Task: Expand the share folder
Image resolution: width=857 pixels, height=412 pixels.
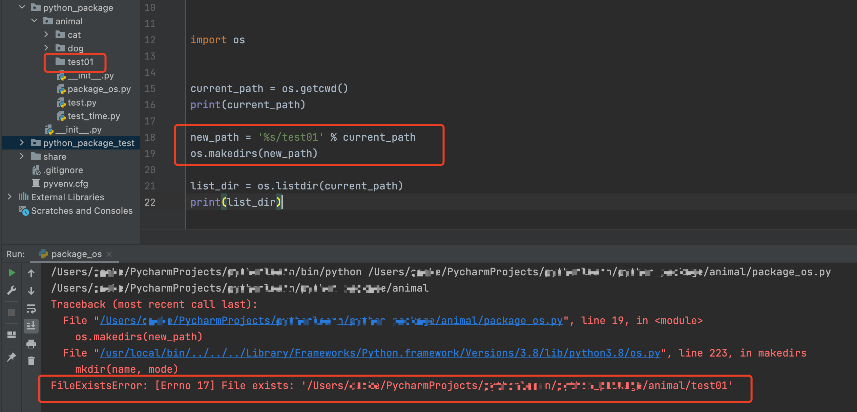Action: 22,156
